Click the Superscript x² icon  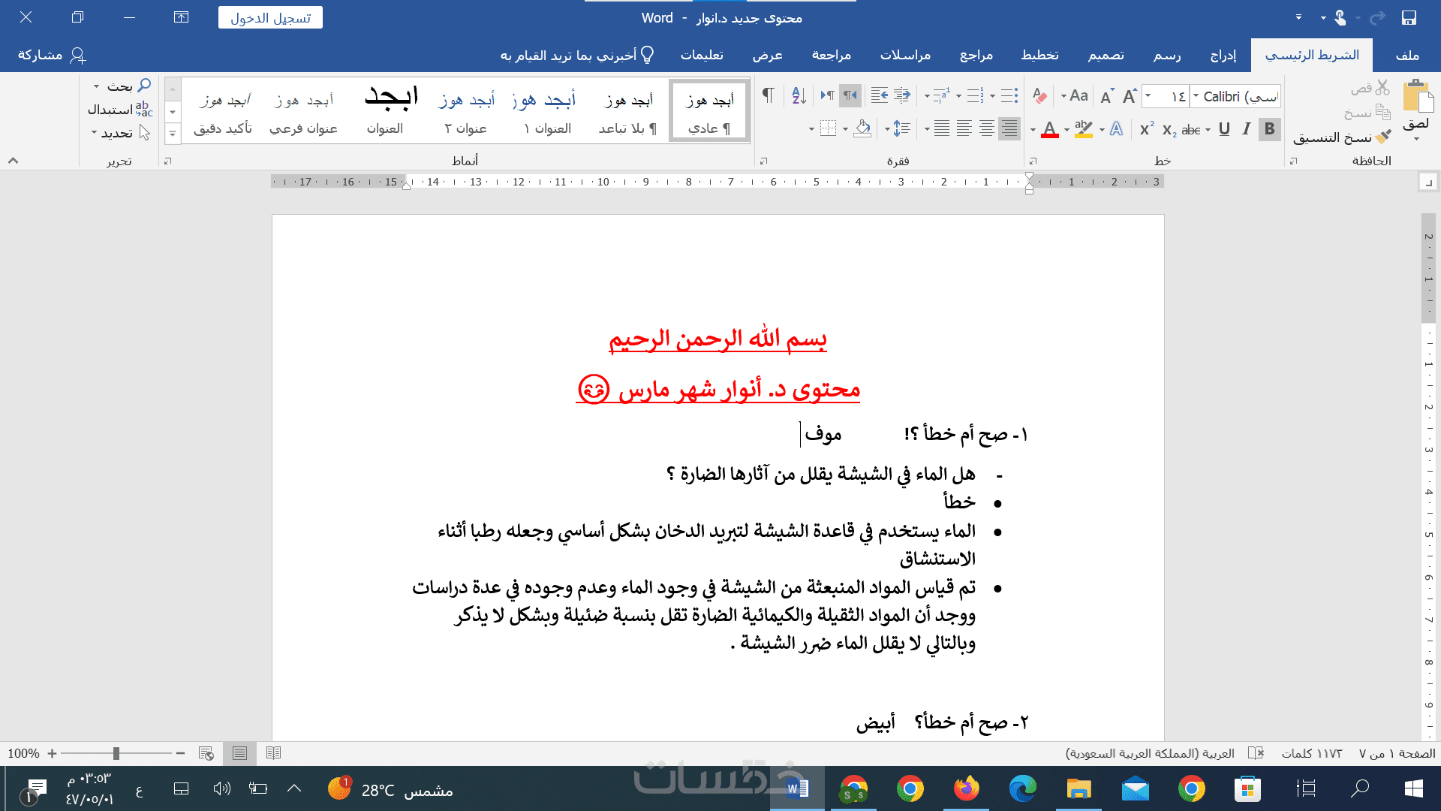coord(1146,129)
